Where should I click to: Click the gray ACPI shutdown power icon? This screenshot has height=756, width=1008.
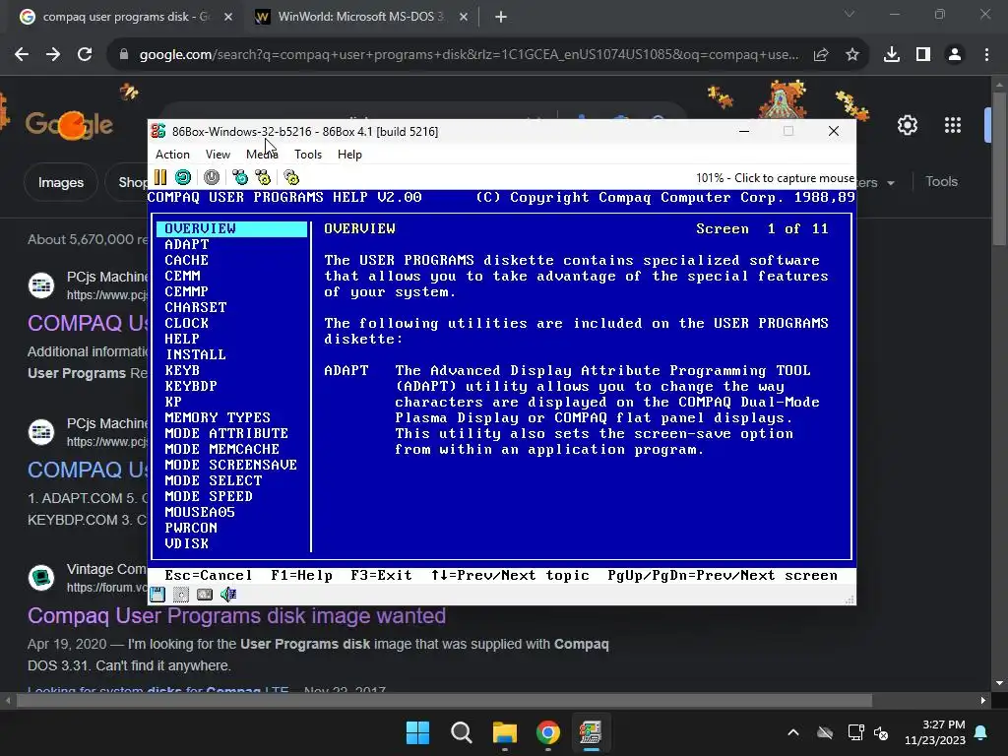click(x=211, y=177)
